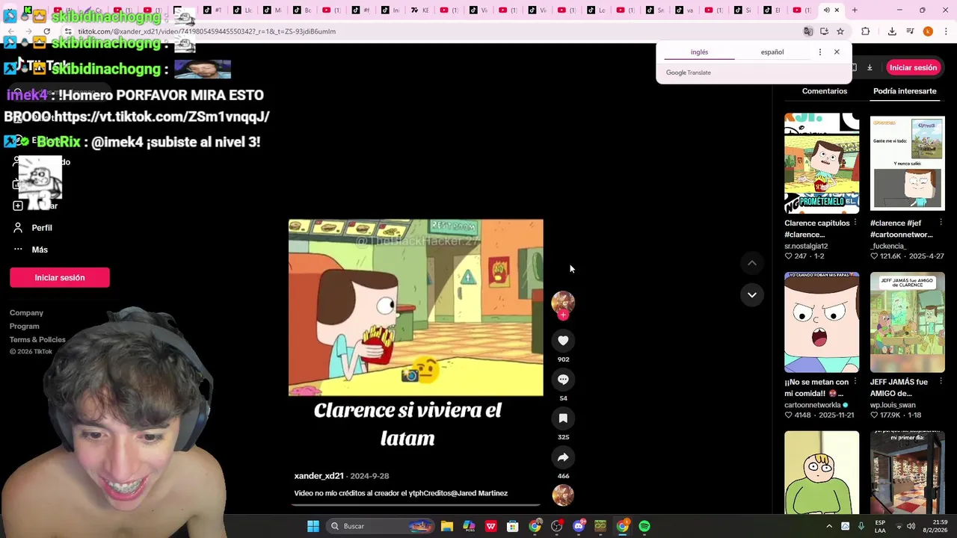957x538 pixels.
Task: Go to next video with down chevron
Action: (x=752, y=294)
